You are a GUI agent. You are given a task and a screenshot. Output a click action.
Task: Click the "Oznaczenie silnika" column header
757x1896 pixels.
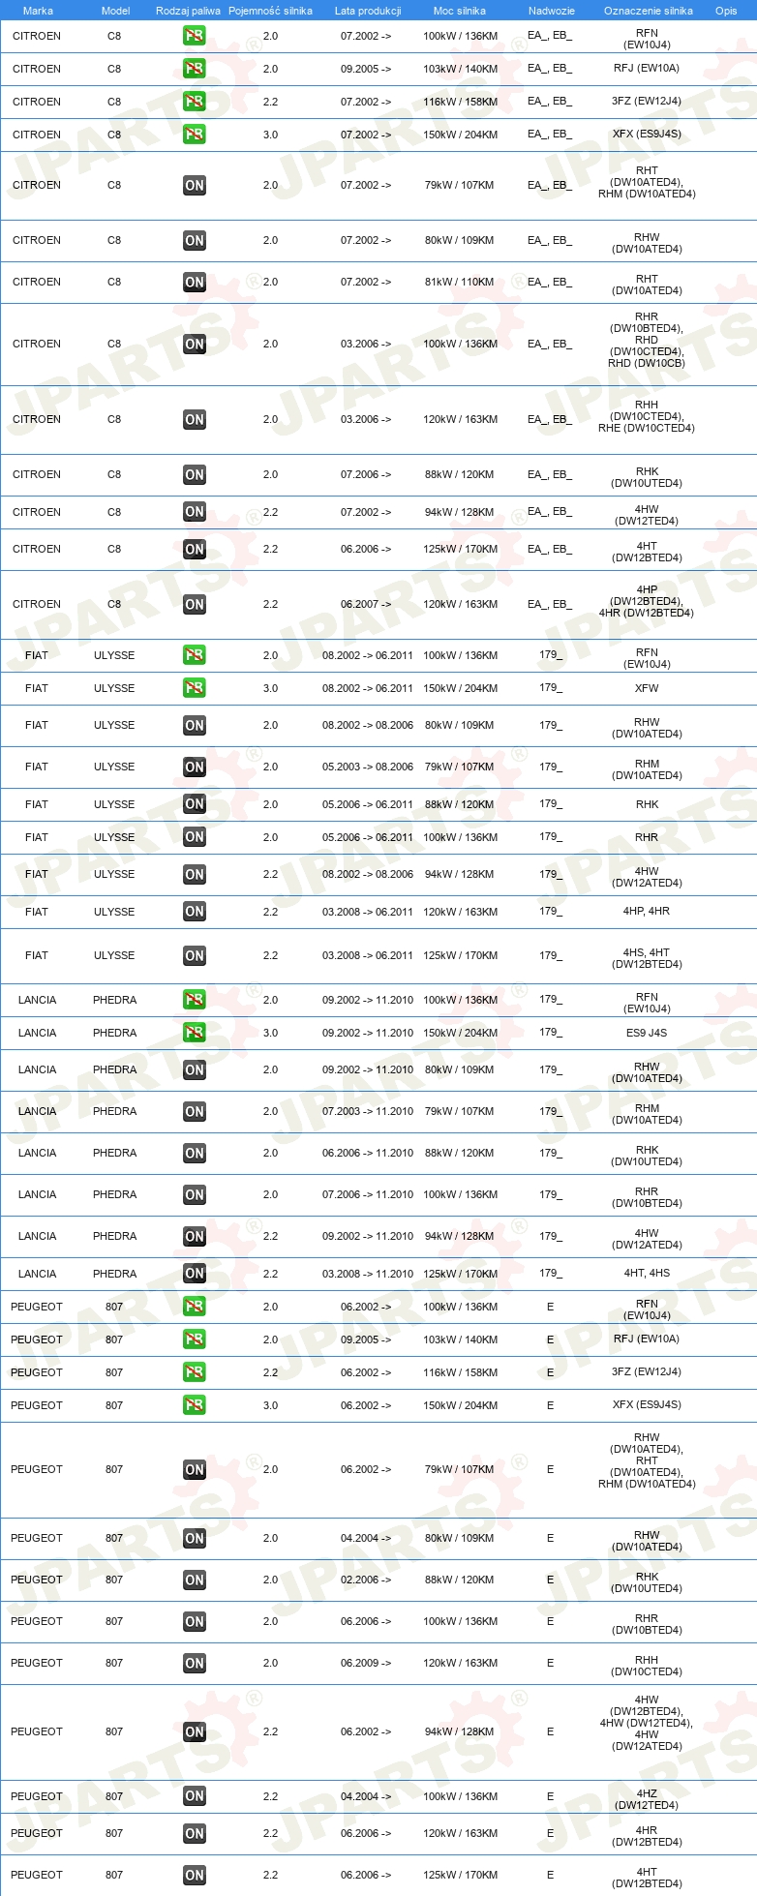pos(649,11)
